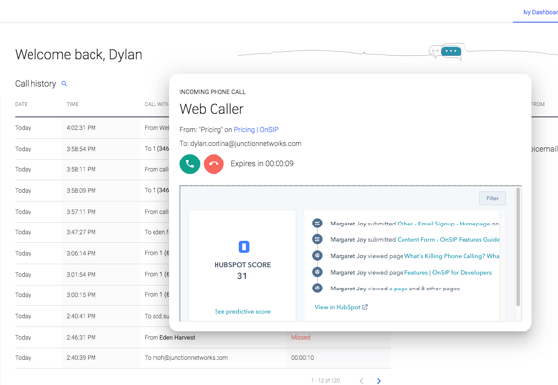The image size is (558, 385).
Task: Click From Eden Harvest call entry
Action: point(169,337)
